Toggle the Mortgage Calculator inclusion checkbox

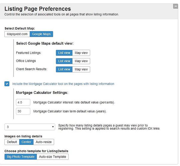[7, 84]
